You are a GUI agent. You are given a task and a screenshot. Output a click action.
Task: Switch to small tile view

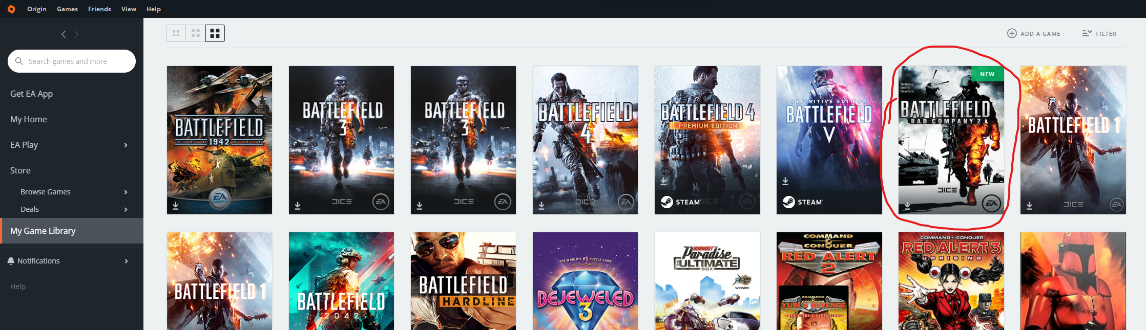coord(176,33)
